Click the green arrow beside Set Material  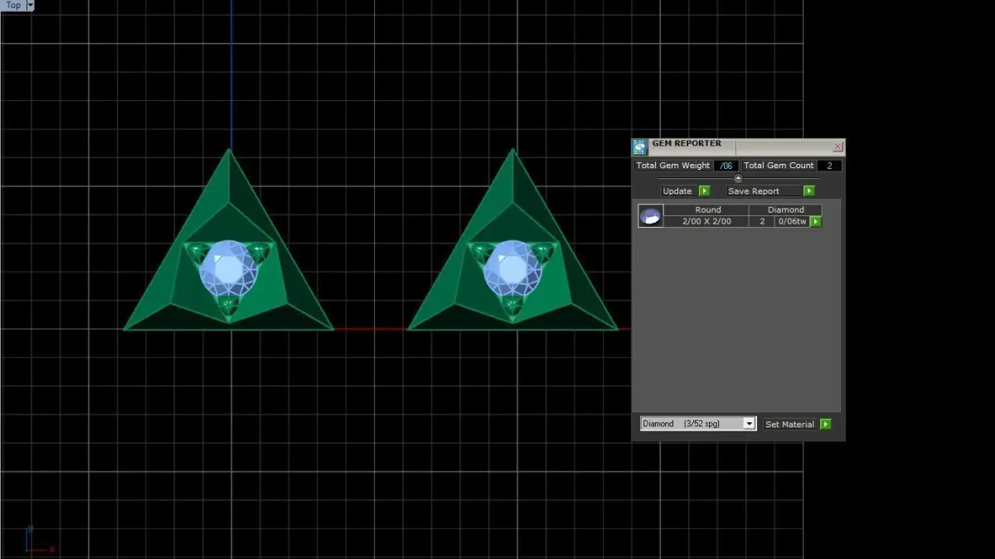825,424
